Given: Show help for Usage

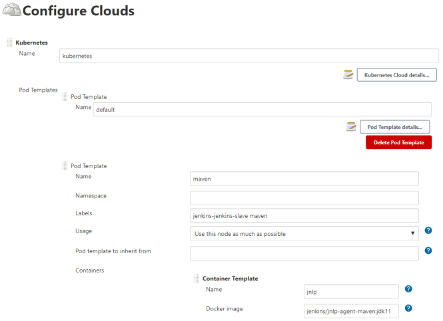Looking at the screenshot, I should [428, 231].
